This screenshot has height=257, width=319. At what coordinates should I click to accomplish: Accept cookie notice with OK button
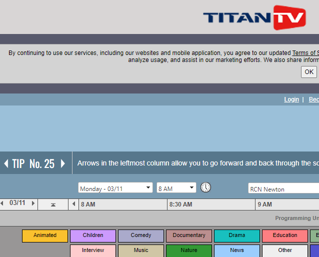(309, 72)
